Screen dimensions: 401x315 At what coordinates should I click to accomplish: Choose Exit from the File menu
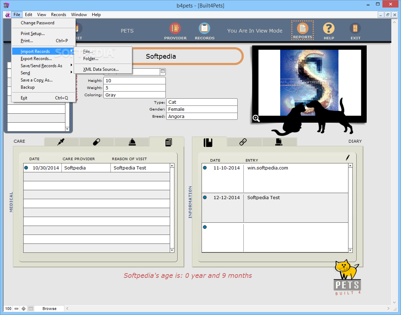pyautogui.click(x=43, y=98)
